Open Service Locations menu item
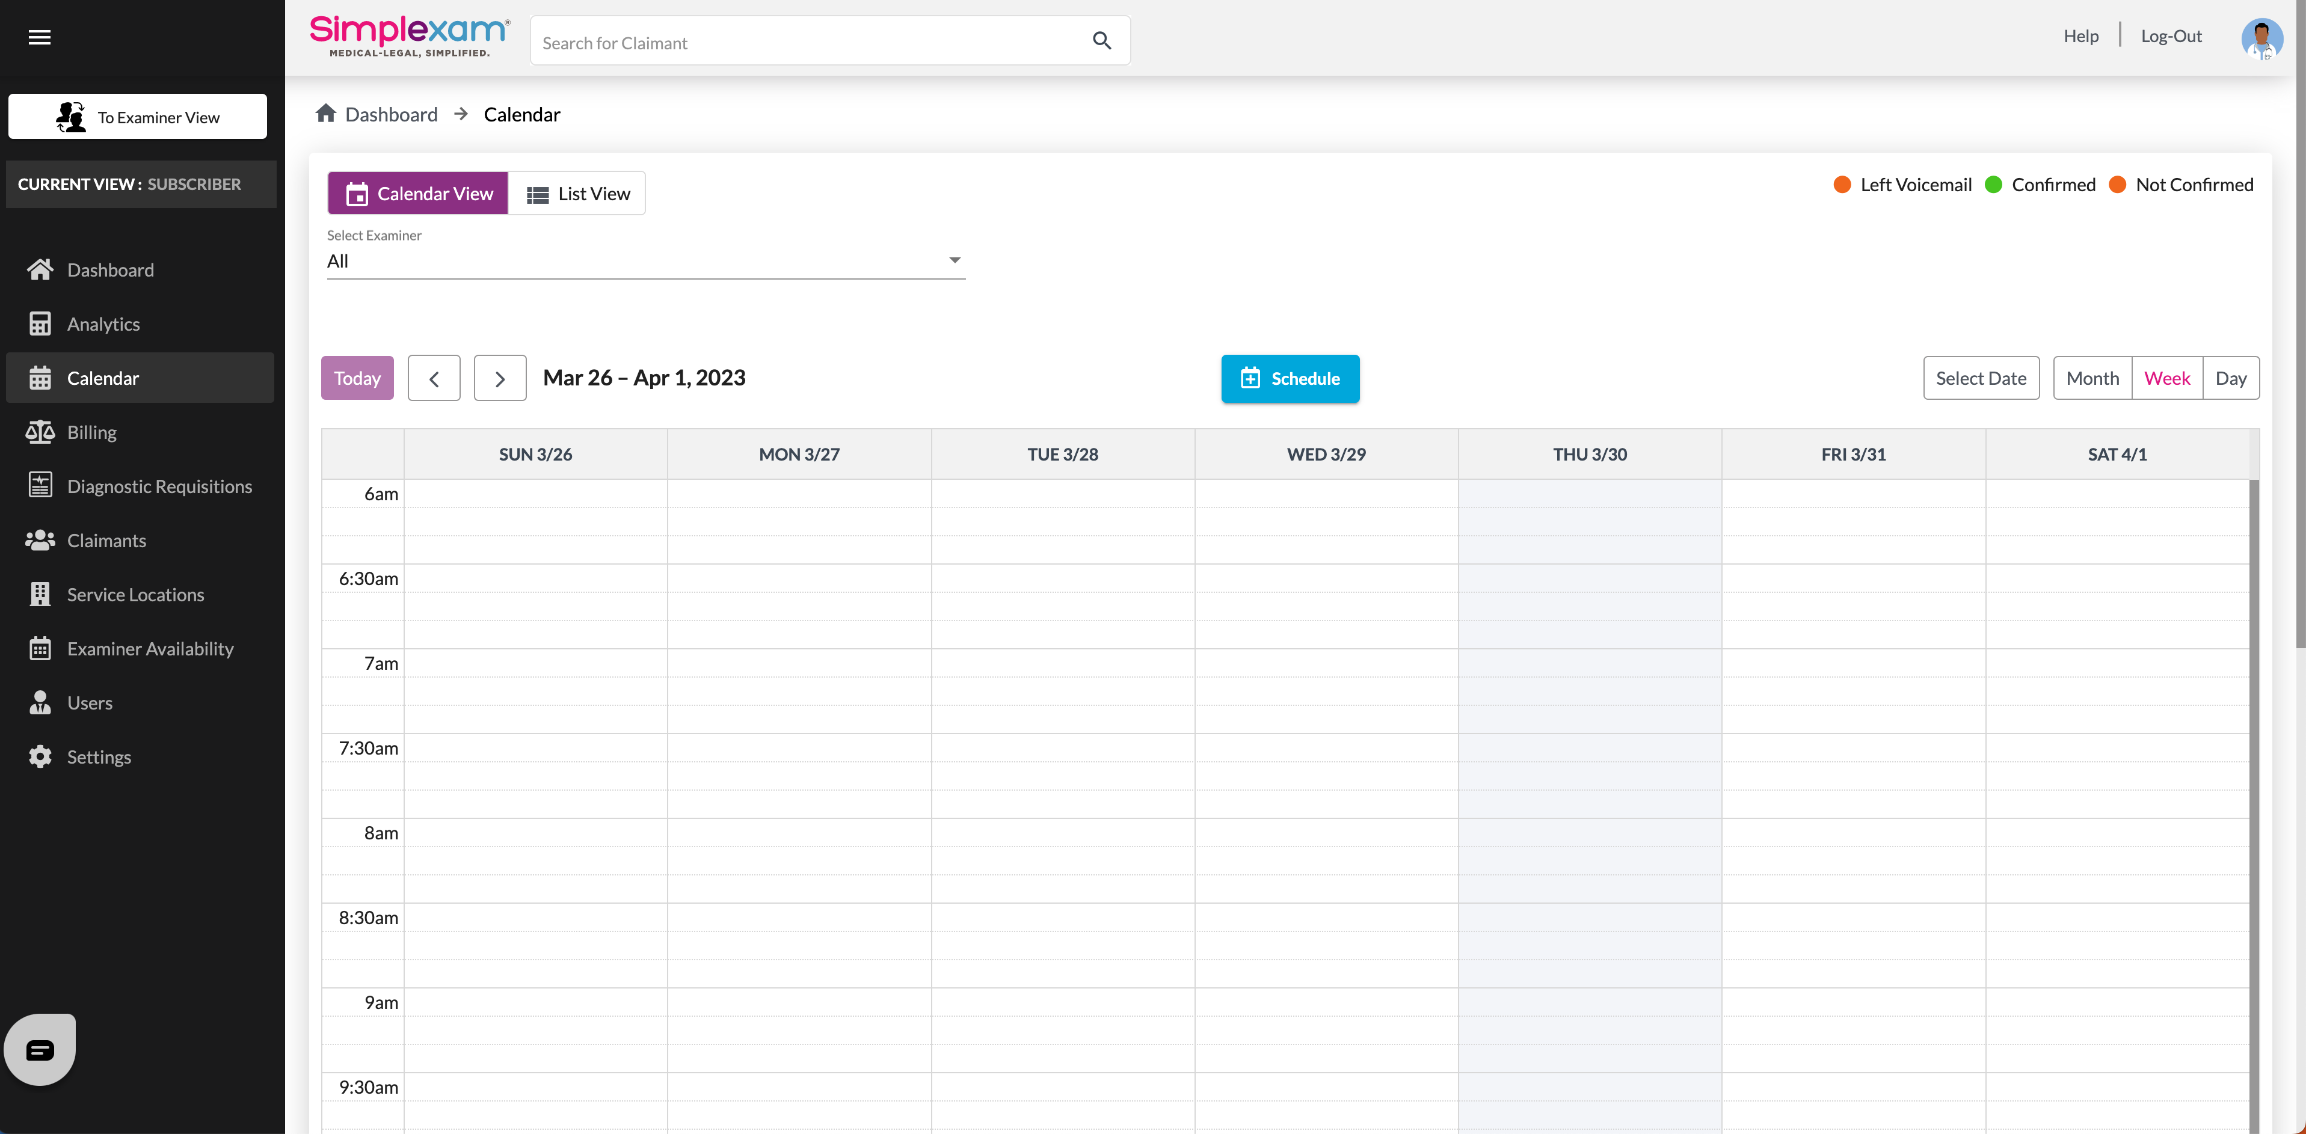Image resolution: width=2306 pixels, height=1134 pixels. point(135,594)
